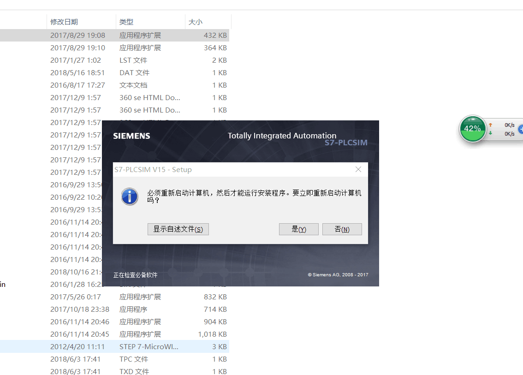Click the 正在检查必备软件 status text
The height and width of the screenshot is (375, 523).
[x=136, y=275]
